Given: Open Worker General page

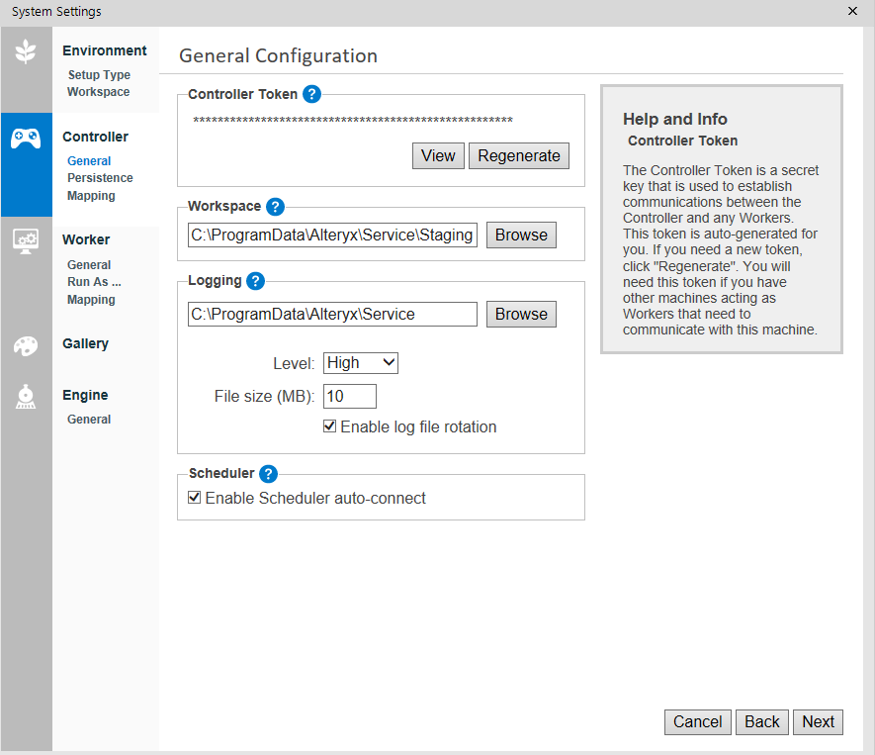Looking at the screenshot, I should [89, 265].
